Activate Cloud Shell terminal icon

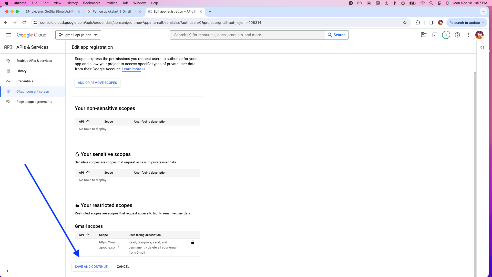[435, 35]
